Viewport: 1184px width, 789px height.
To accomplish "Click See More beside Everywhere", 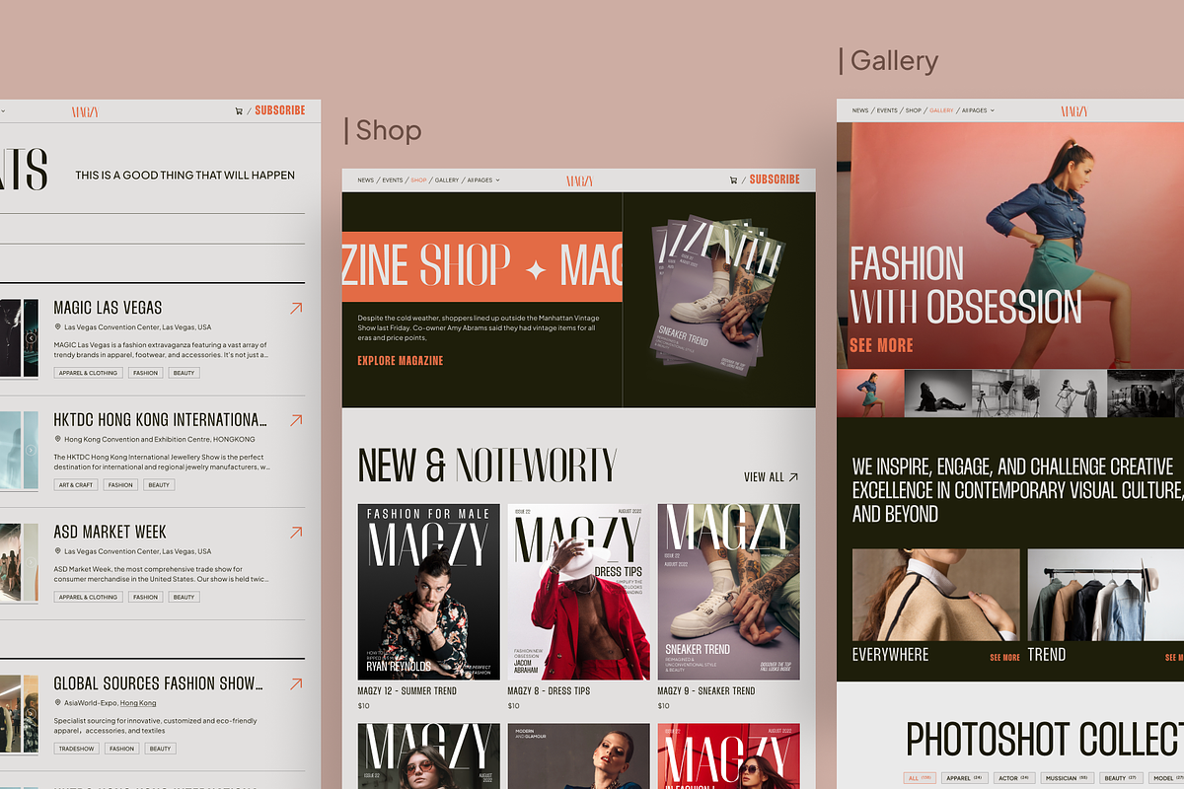I will (x=1004, y=657).
